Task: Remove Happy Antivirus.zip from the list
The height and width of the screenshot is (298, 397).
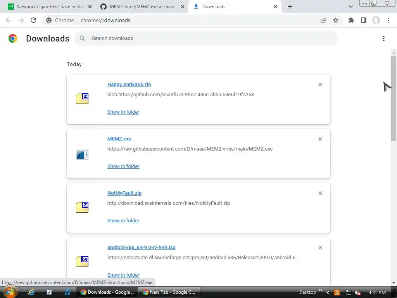Action: [x=320, y=85]
